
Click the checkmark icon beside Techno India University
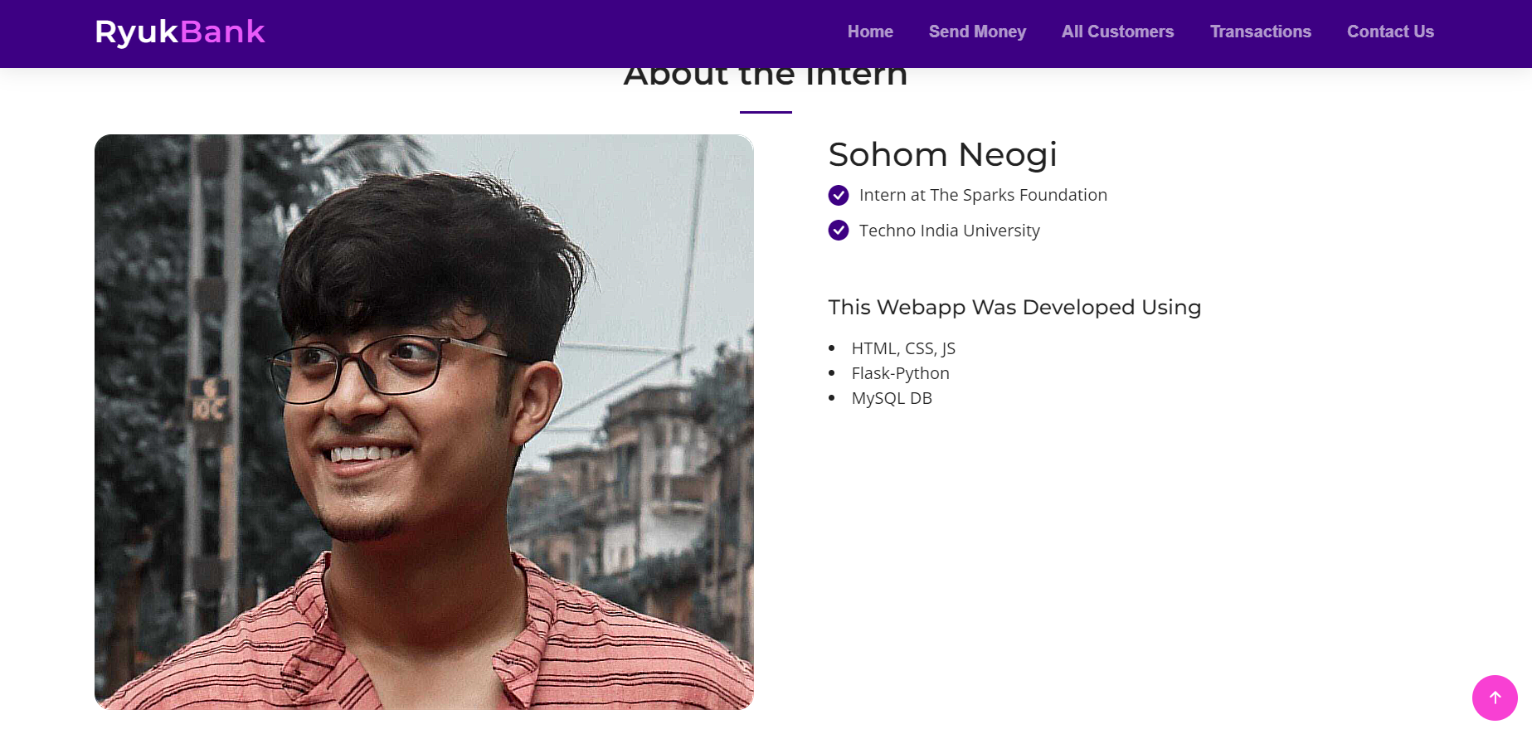click(x=838, y=230)
